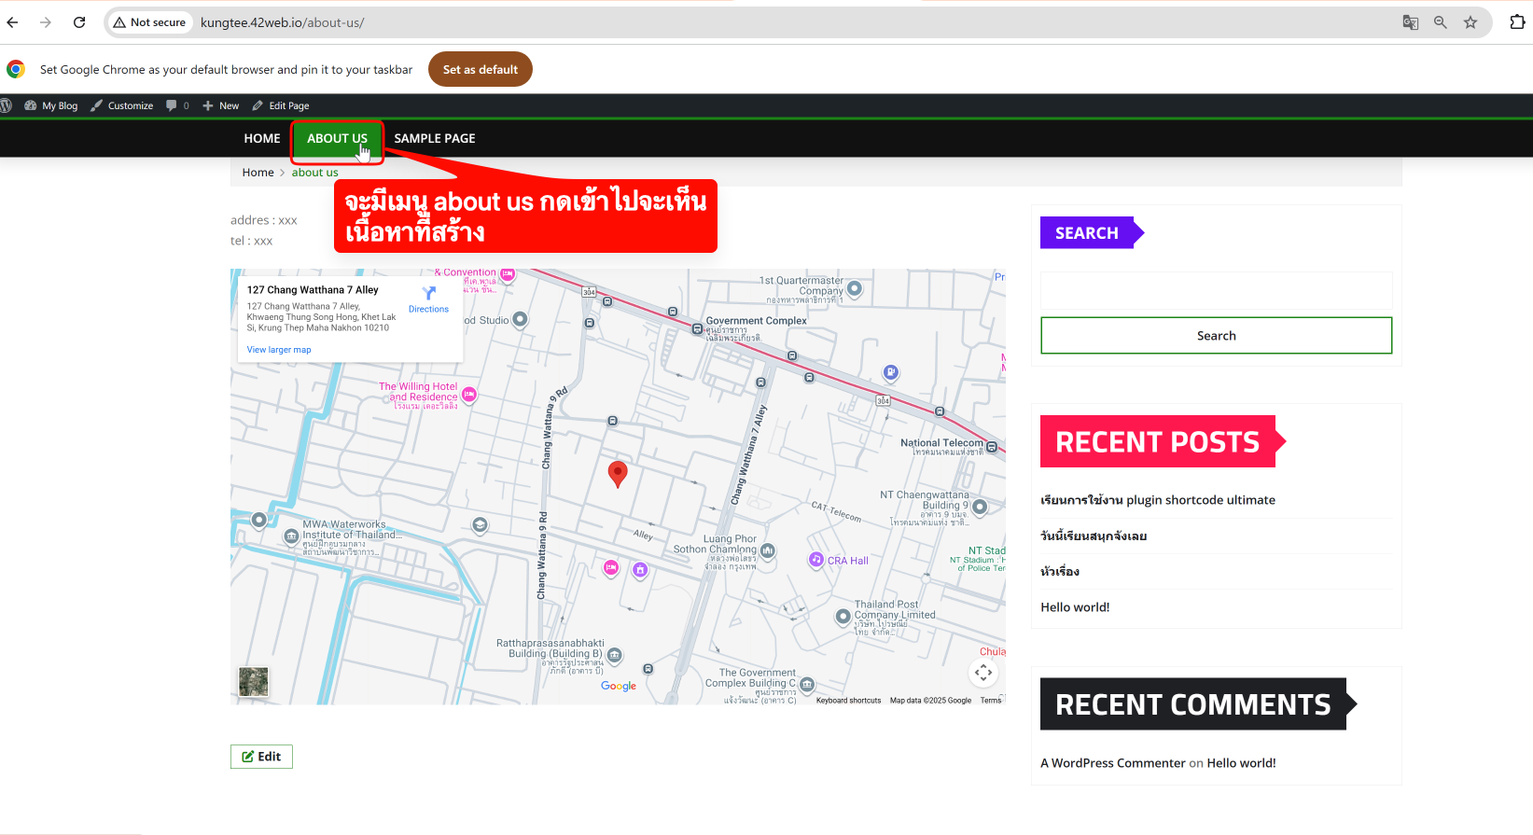Click the Directions icon on map card
Image resolution: width=1533 pixels, height=835 pixels.
[428, 295]
